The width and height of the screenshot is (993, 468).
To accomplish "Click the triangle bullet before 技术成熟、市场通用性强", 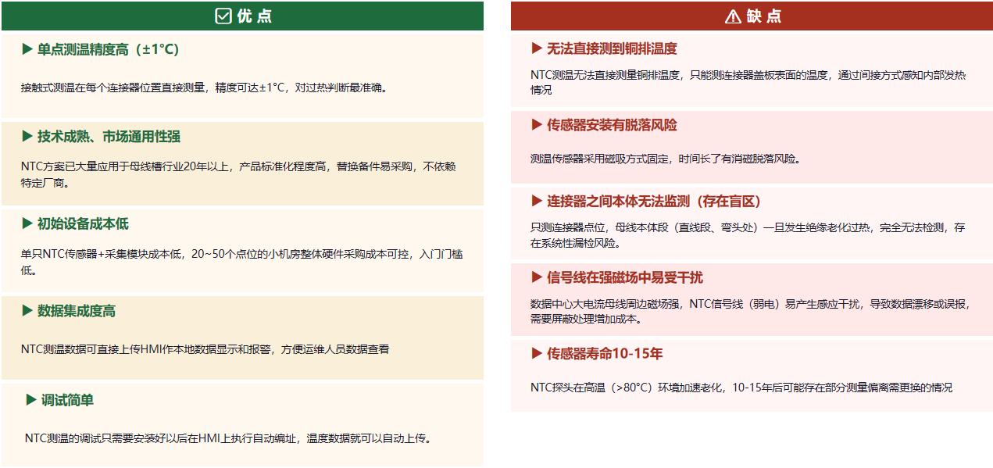I will click(27, 137).
